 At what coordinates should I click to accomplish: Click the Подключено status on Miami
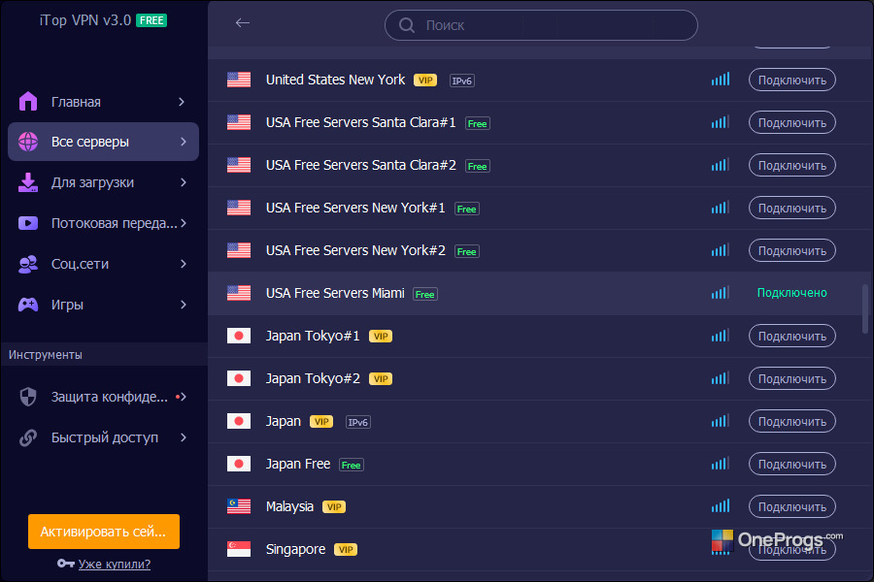tap(792, 293)
